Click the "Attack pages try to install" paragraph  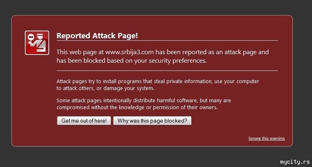pos(157,84)
